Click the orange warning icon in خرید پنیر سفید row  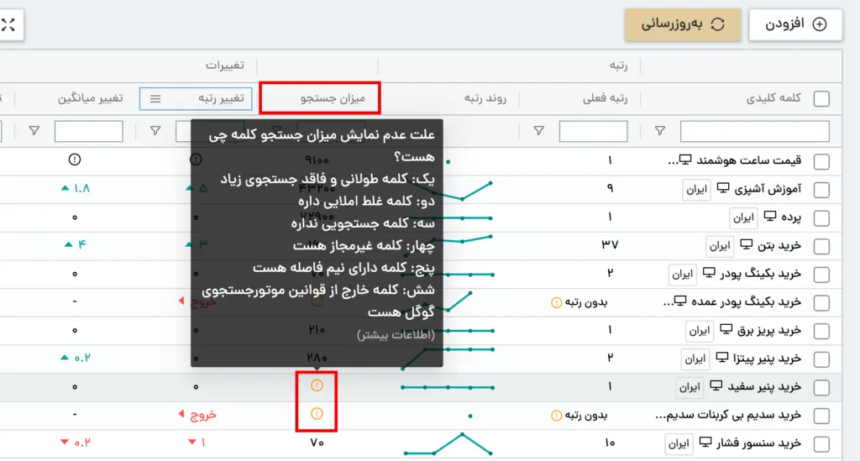[317, 386]
